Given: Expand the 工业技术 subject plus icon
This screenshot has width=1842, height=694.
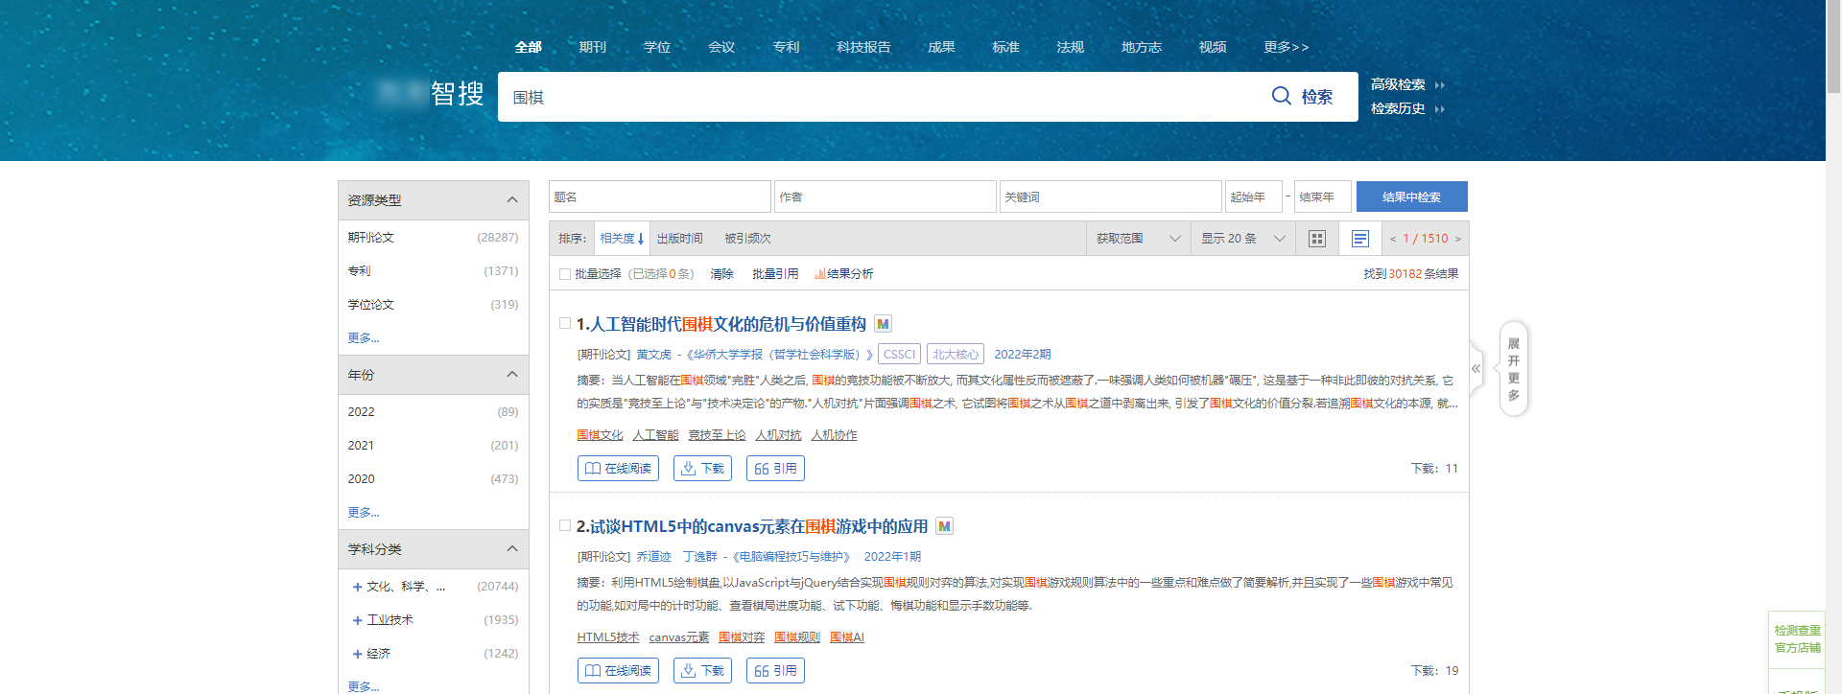Looking at the screenshot, I should 357,620.
